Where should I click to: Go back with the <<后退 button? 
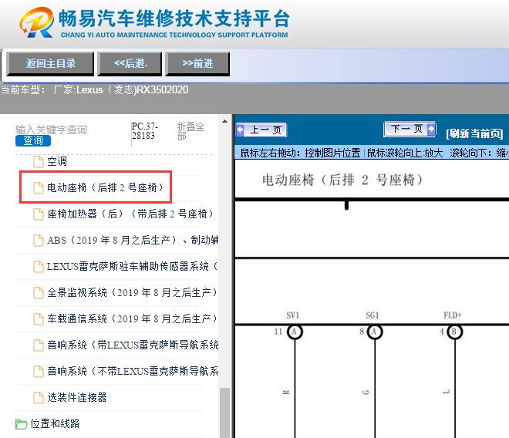point(131,63)
